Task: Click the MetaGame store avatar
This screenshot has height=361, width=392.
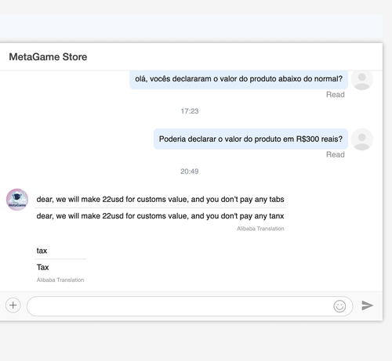Action: (x=17, y=200)
